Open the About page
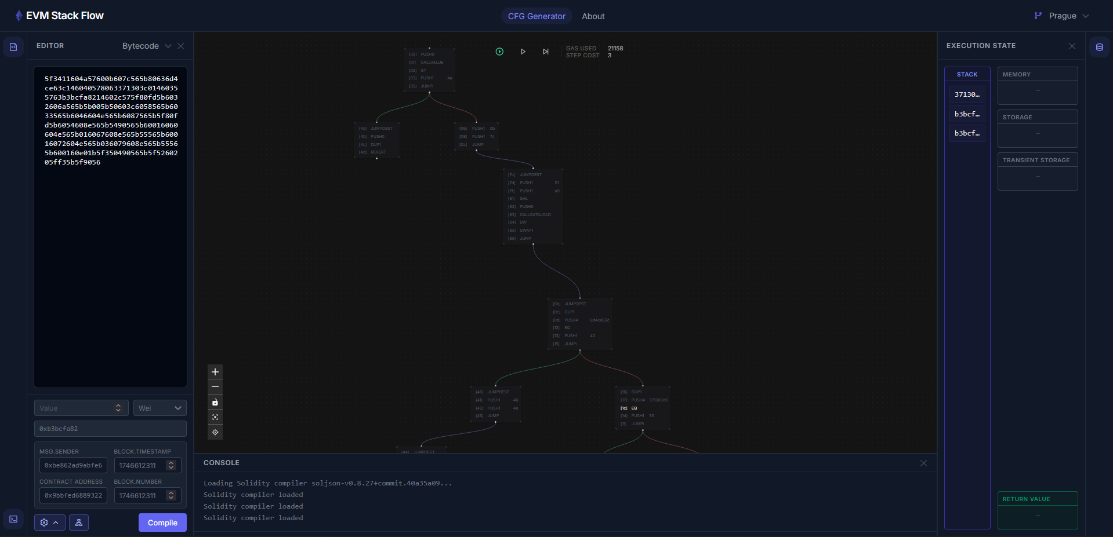1113x537 pixels. [593, 16]
